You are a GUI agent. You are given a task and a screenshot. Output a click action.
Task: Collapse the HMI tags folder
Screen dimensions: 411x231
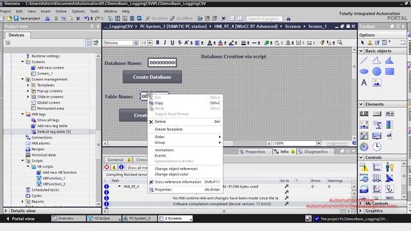(x=22, y=114)
